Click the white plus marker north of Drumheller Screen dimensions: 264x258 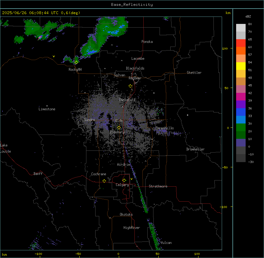tap(187, 115)
